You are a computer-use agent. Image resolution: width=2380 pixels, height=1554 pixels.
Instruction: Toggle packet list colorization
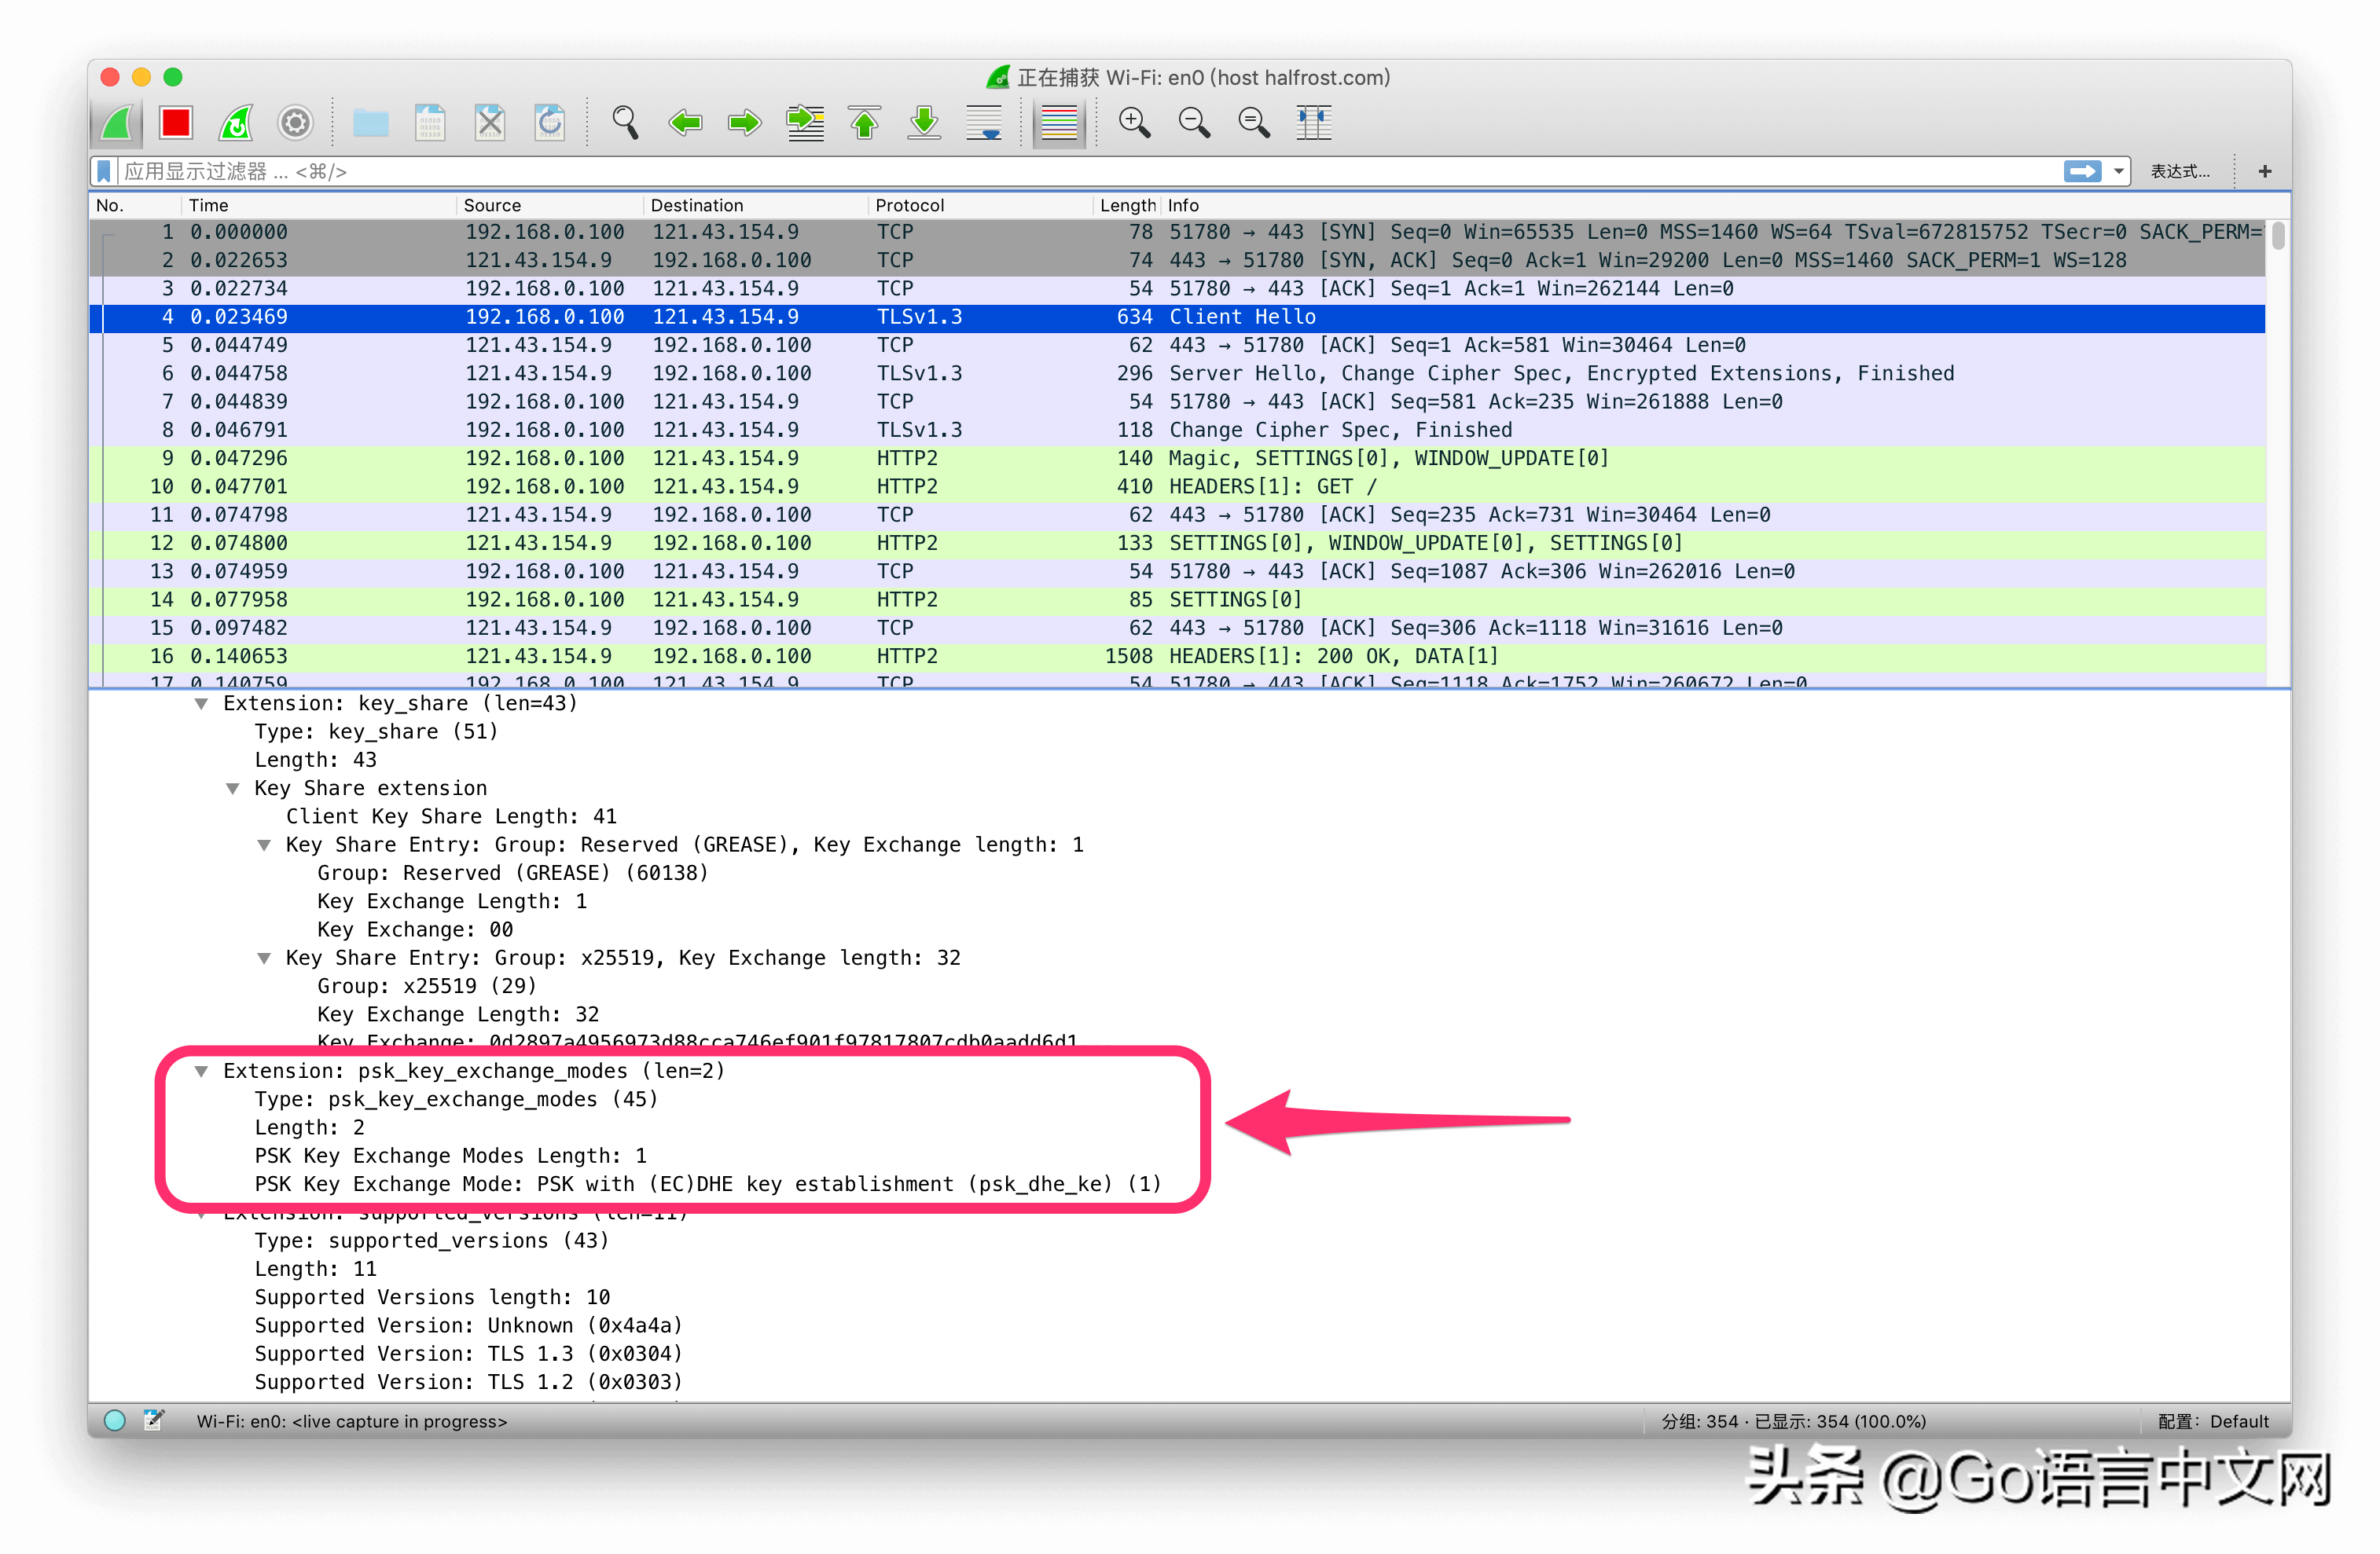coord(1058,123)
